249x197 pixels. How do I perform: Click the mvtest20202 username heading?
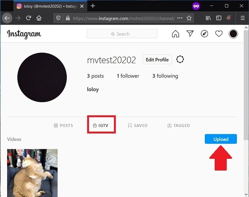click(x=111, y=60)
